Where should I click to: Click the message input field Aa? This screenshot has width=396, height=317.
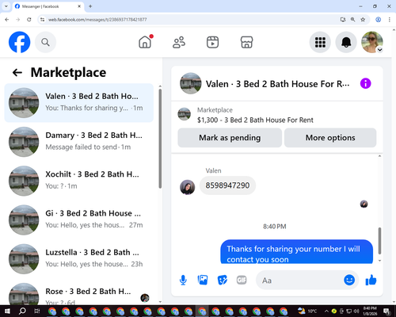pyautogui.click(x=299, y=281)
